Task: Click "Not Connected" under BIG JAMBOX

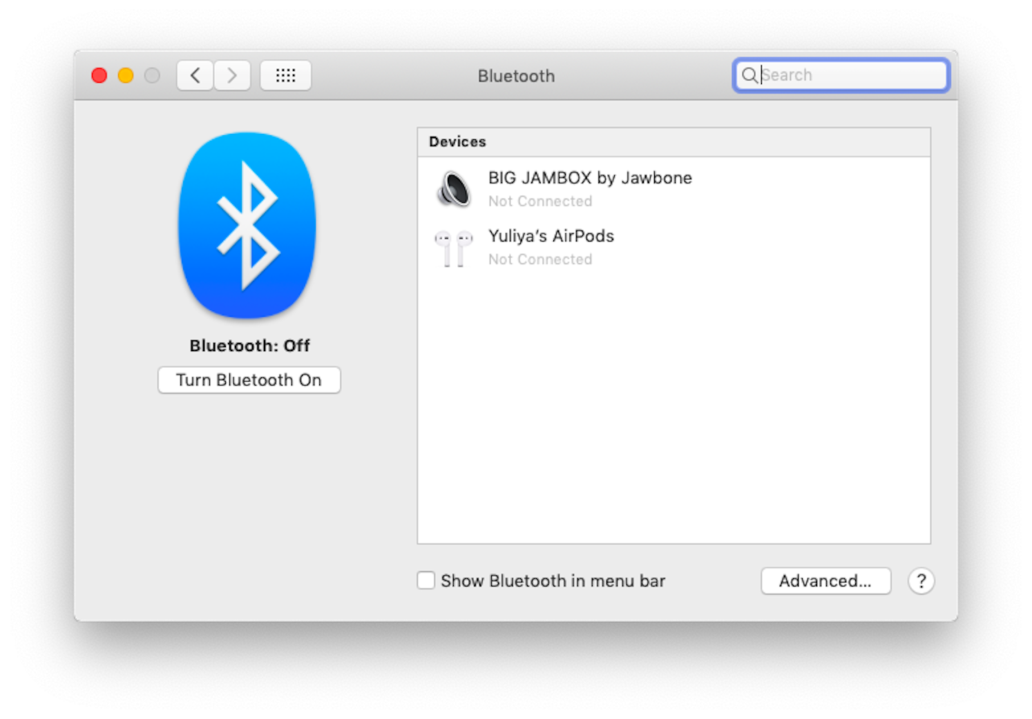Action: (539, 201)
